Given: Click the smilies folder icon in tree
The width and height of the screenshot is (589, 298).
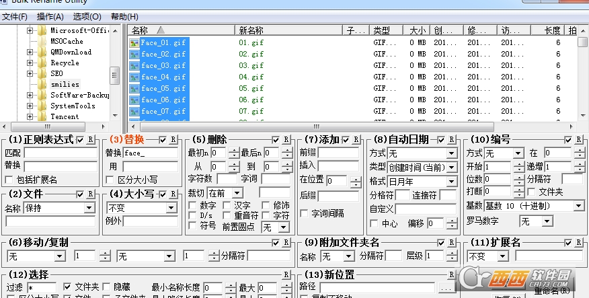Looking at the screenshot, I should pyautogui.click(x=42, y=84).
